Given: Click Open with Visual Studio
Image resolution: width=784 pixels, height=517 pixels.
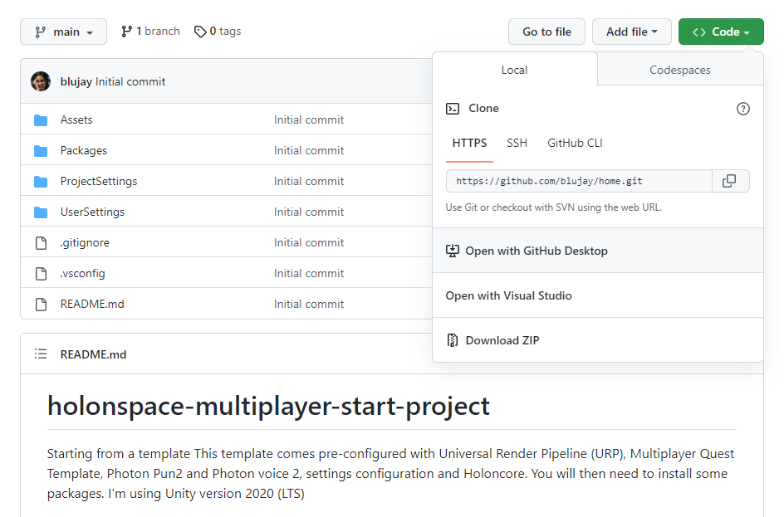Looking at the screenshot, I should [x=597, y=295].
